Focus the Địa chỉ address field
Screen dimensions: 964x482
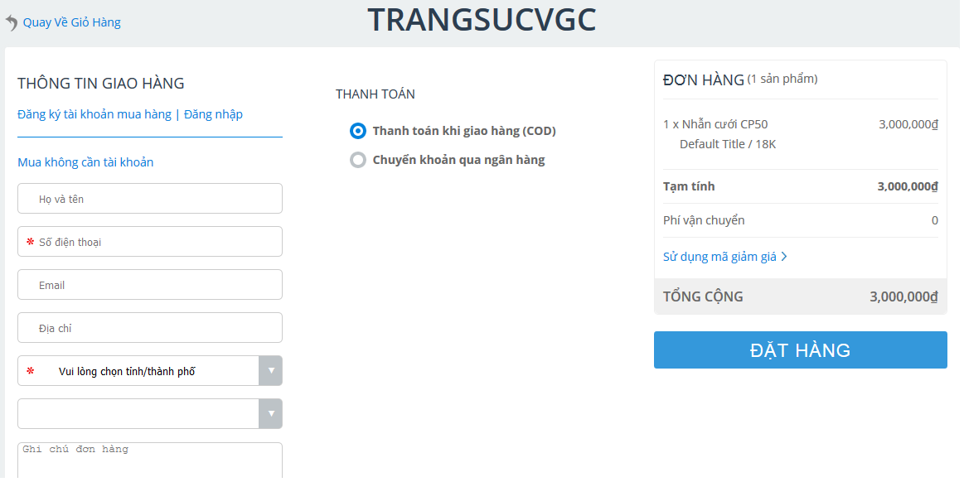(x=150, y=327)
